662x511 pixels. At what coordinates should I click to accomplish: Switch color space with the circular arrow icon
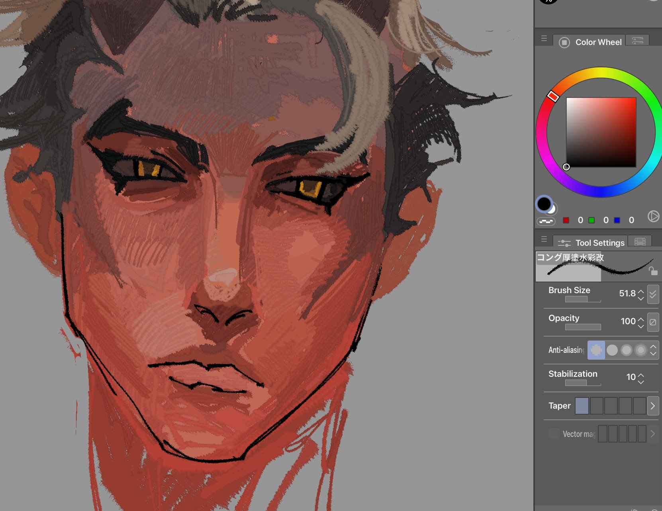653,216
